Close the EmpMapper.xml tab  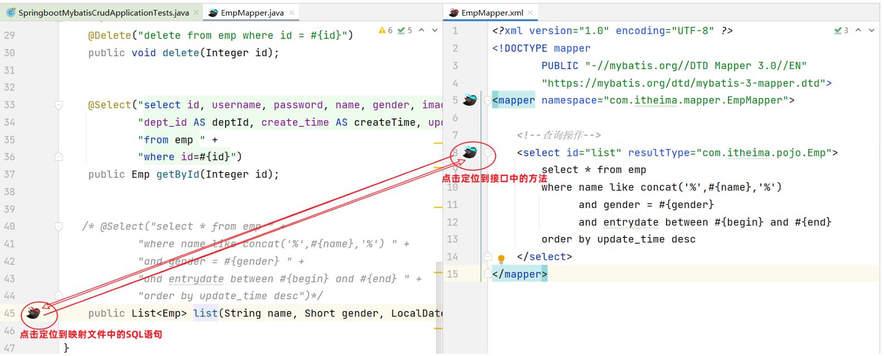530,12
